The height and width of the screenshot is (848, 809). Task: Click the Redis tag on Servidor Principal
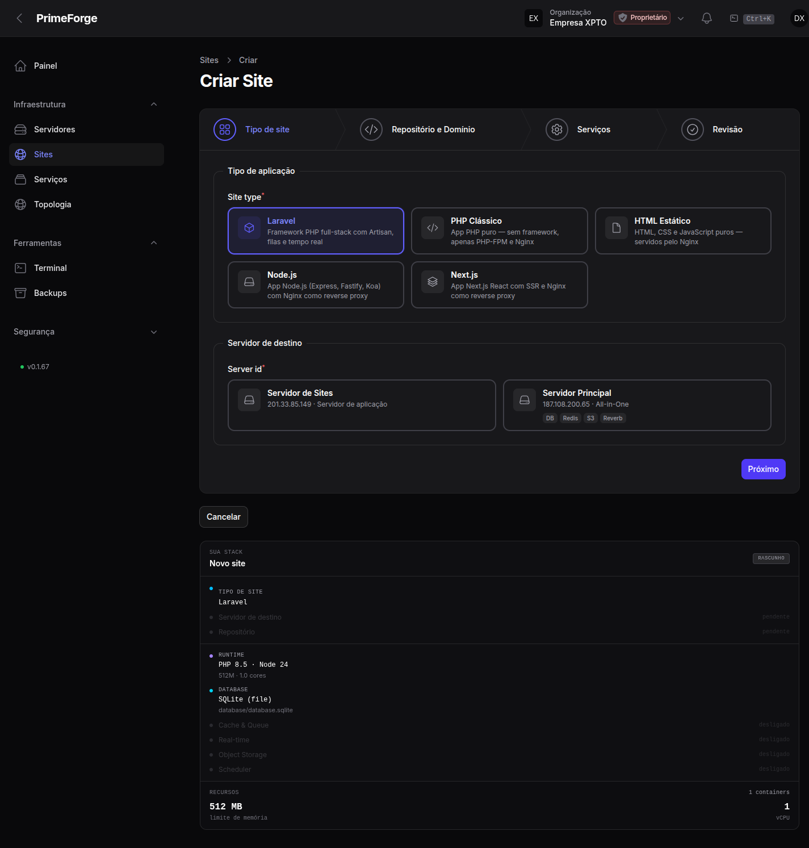click(x=570, y=419)
